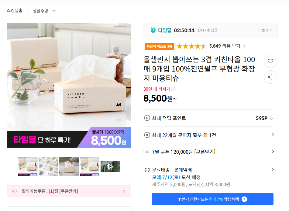Select the third product thumbnail with hand
The height and width of the screenshot is (211, 289).
click(69, 166)
